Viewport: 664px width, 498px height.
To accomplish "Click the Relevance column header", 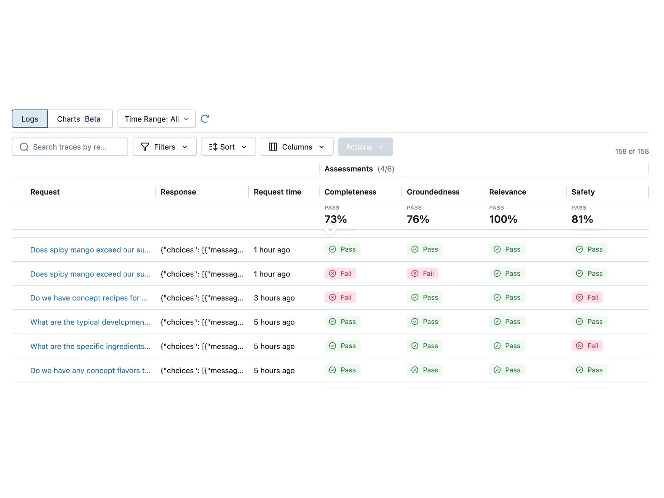I will (507, 192).
